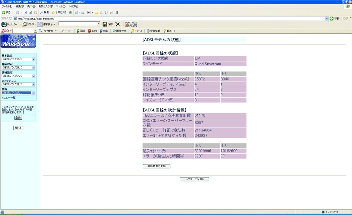Viewport: 352px width, 215px height.
Task: Select the value 21134664
Action: coord(203,130)
